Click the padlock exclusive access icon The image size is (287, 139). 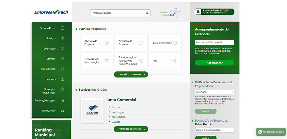tap(198, 12)
